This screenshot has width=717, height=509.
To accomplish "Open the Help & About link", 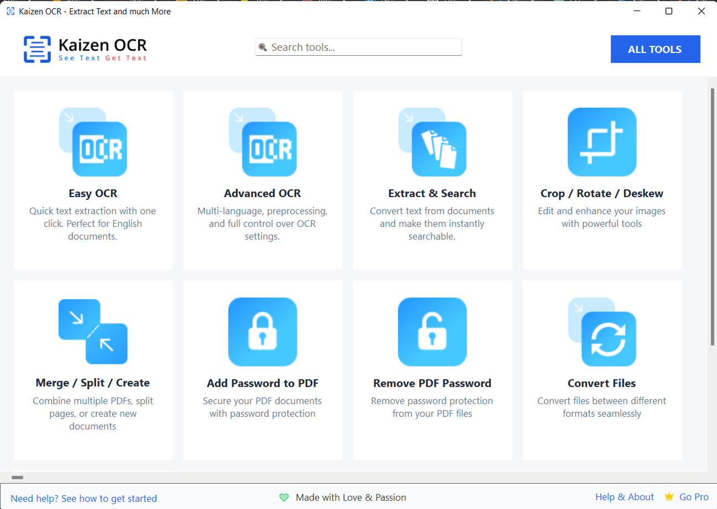I will [624, 497].
